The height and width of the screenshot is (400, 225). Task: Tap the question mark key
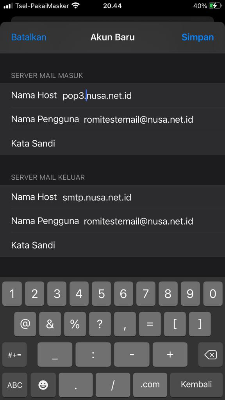tap(100, 324)
